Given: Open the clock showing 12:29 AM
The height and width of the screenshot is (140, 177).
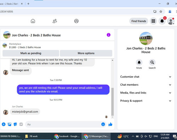Looking at the screenshot, I should point(165,136).
